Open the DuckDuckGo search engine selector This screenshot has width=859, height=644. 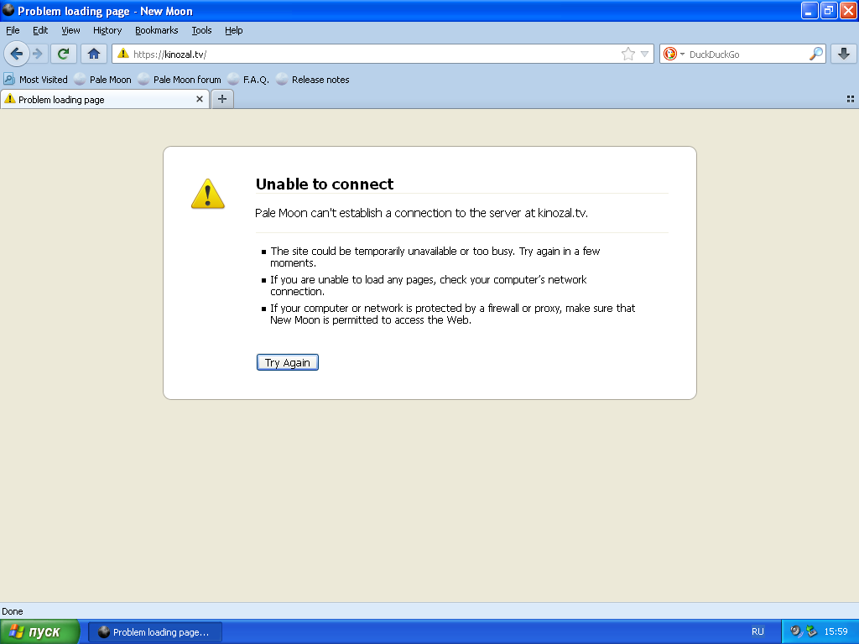tap(674, 54)
